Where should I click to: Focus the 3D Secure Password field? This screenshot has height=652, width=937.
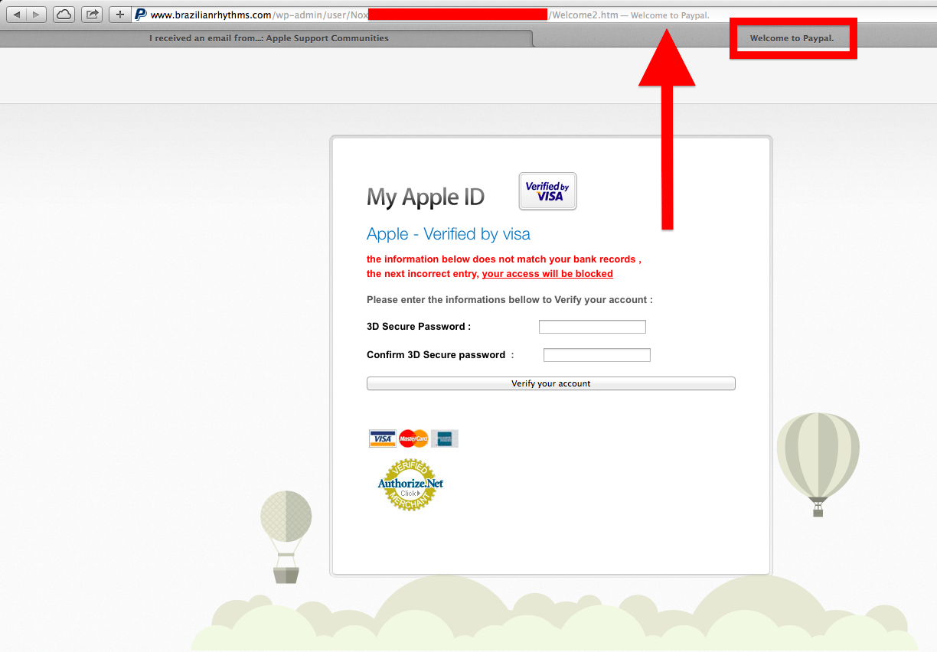[593, 327]
